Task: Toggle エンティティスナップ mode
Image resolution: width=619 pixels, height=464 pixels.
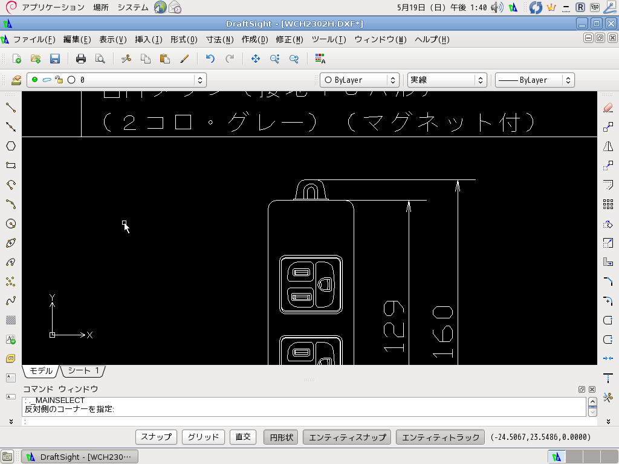Action: point(347,437)
